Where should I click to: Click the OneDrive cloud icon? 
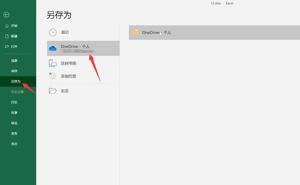point(53,48)
